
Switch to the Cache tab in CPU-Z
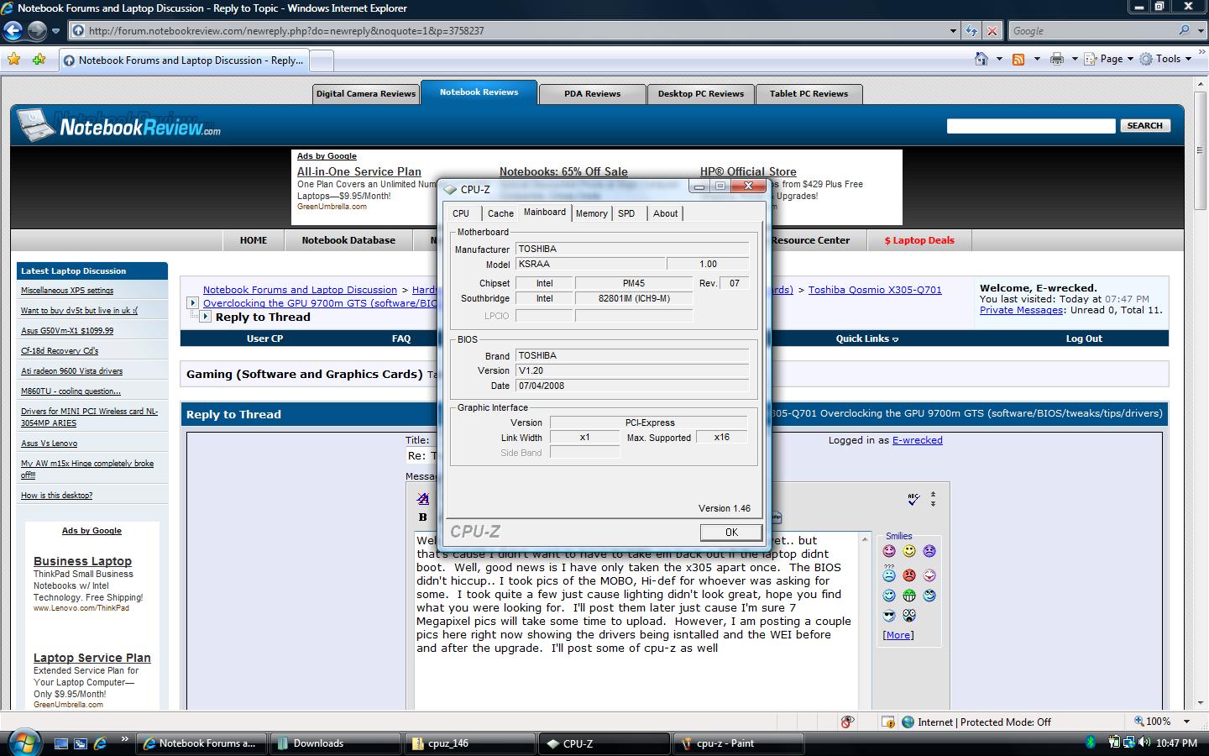coord(500,213)
